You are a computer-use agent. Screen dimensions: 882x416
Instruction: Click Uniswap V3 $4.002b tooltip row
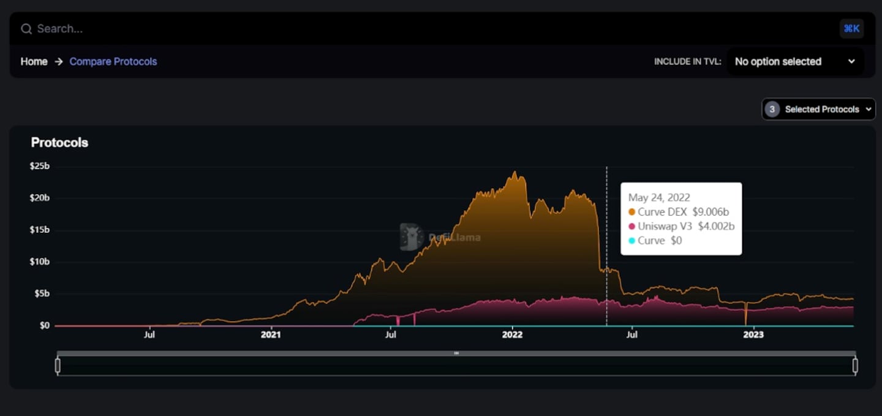click(x=681, y=226)
